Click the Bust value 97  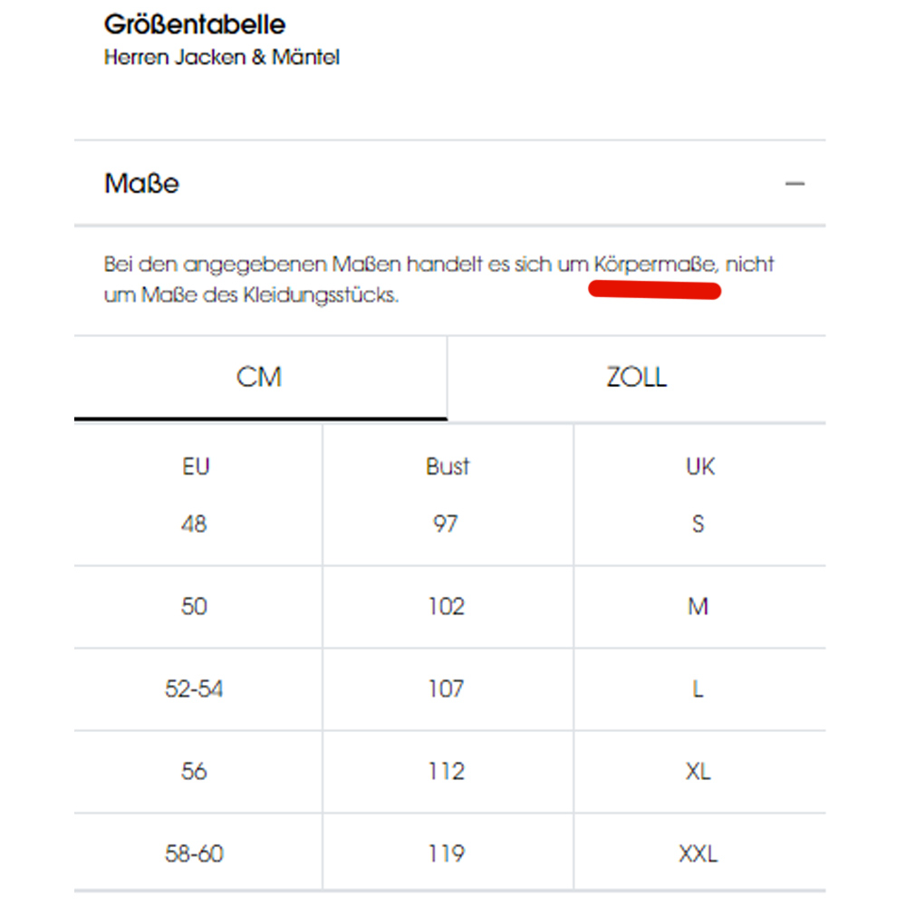(x=446, y=524)
